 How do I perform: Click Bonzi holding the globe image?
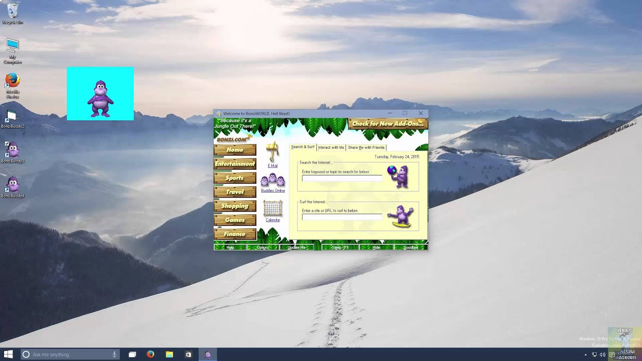coord(399,176)
